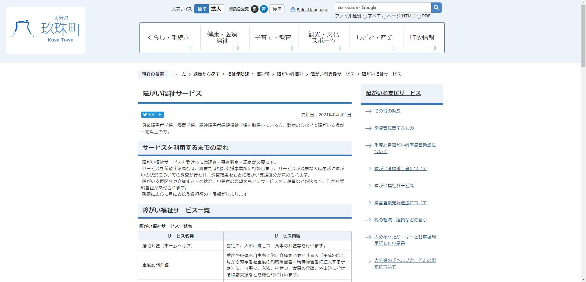Screen dimensions: 586x282
Task: Click the Google search magnifier icon
Action: click(x=436, y=7)
